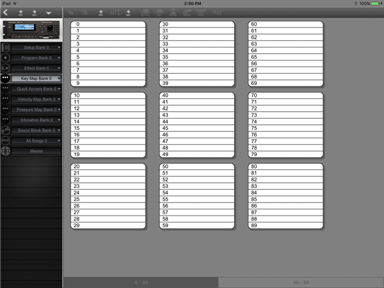Open the Intonation Bank 0 dropdown
Image resolution: width=384 pixels, height=288 pixels.
pyautogui.click(x=36, y=120)
